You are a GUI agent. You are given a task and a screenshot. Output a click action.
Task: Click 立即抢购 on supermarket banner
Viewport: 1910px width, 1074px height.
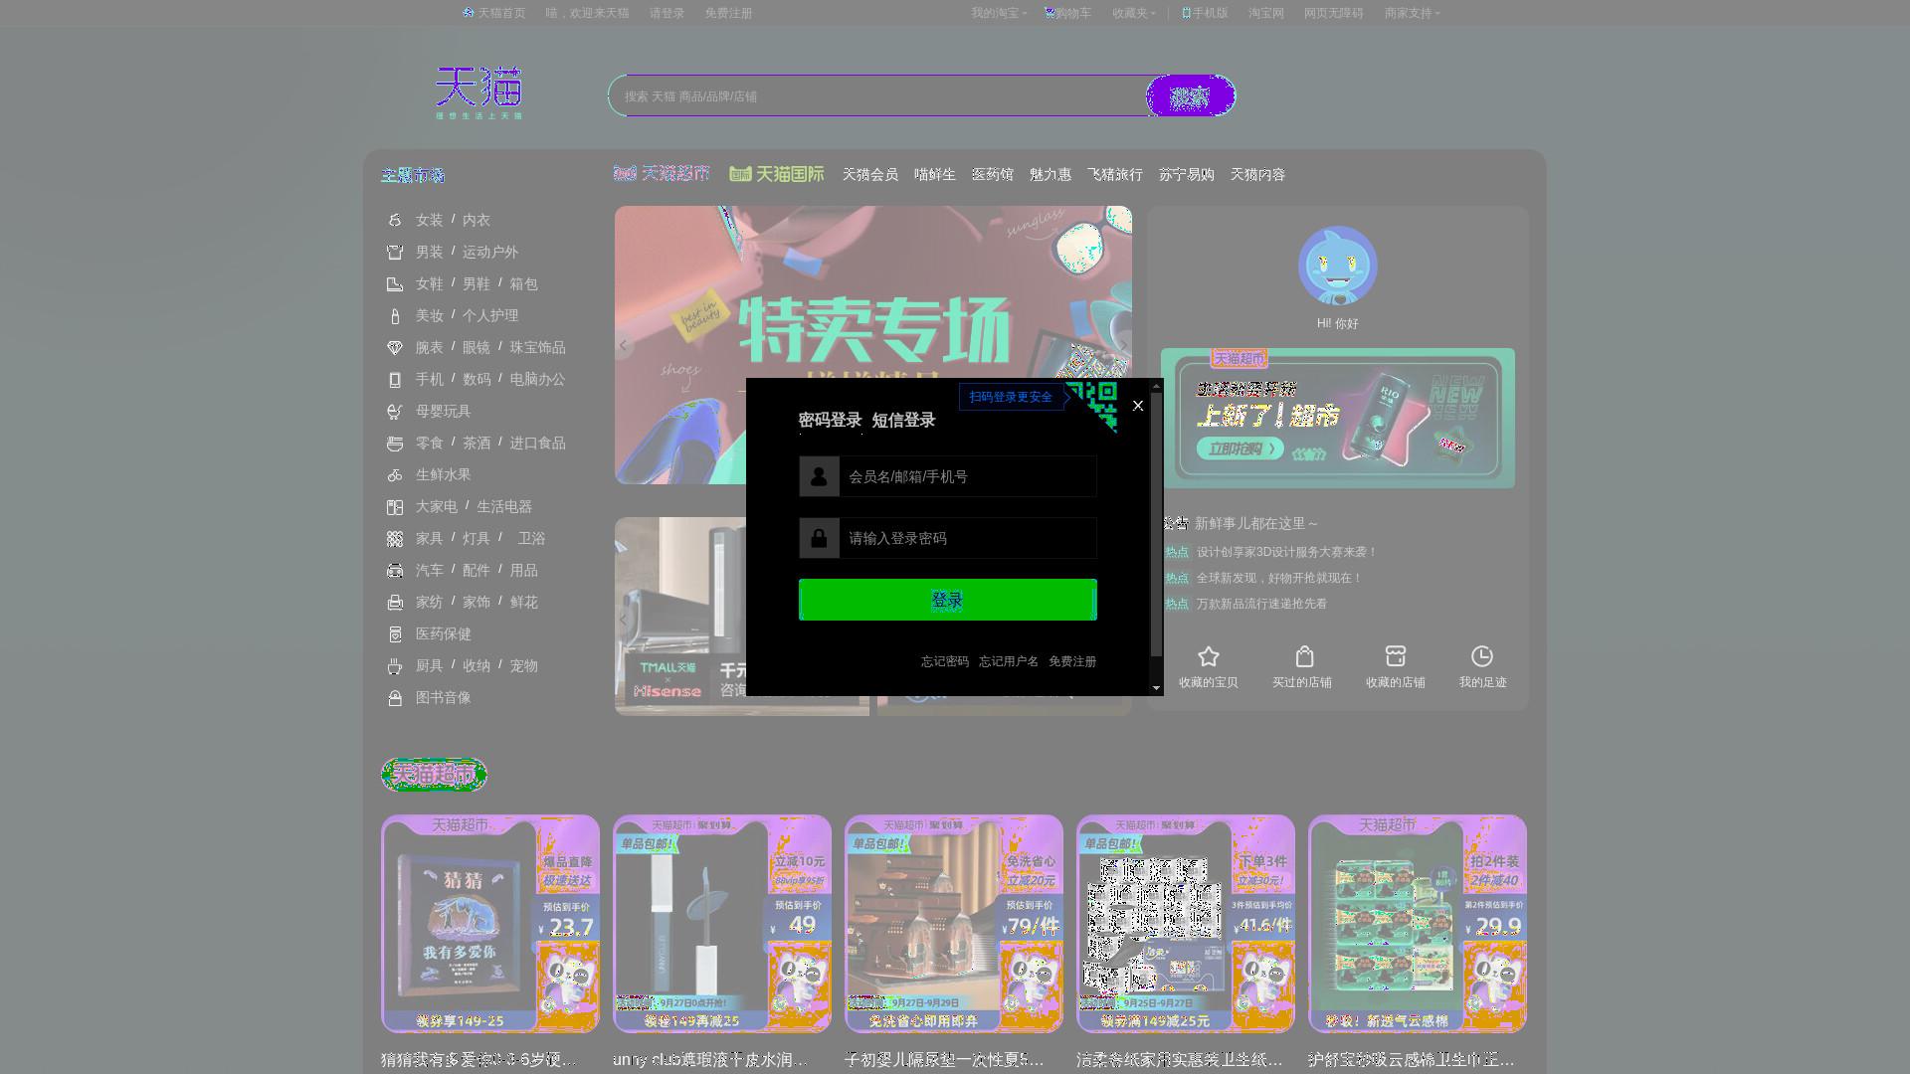pyautogui.click(x=1242, y=449)
